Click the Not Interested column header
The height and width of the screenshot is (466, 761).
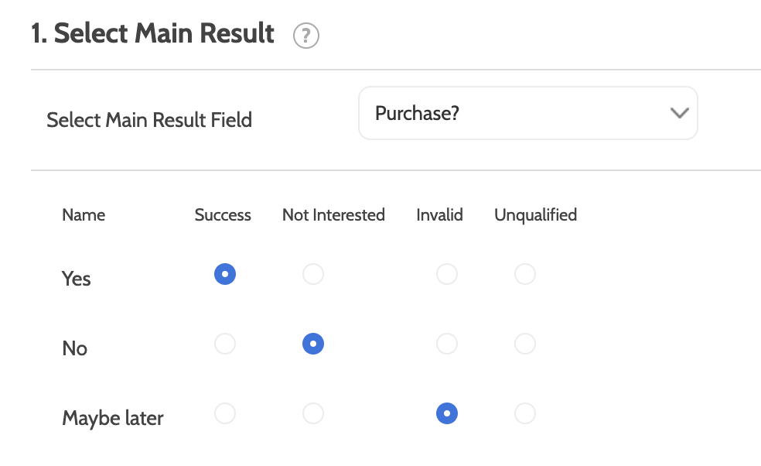(333, 215)
